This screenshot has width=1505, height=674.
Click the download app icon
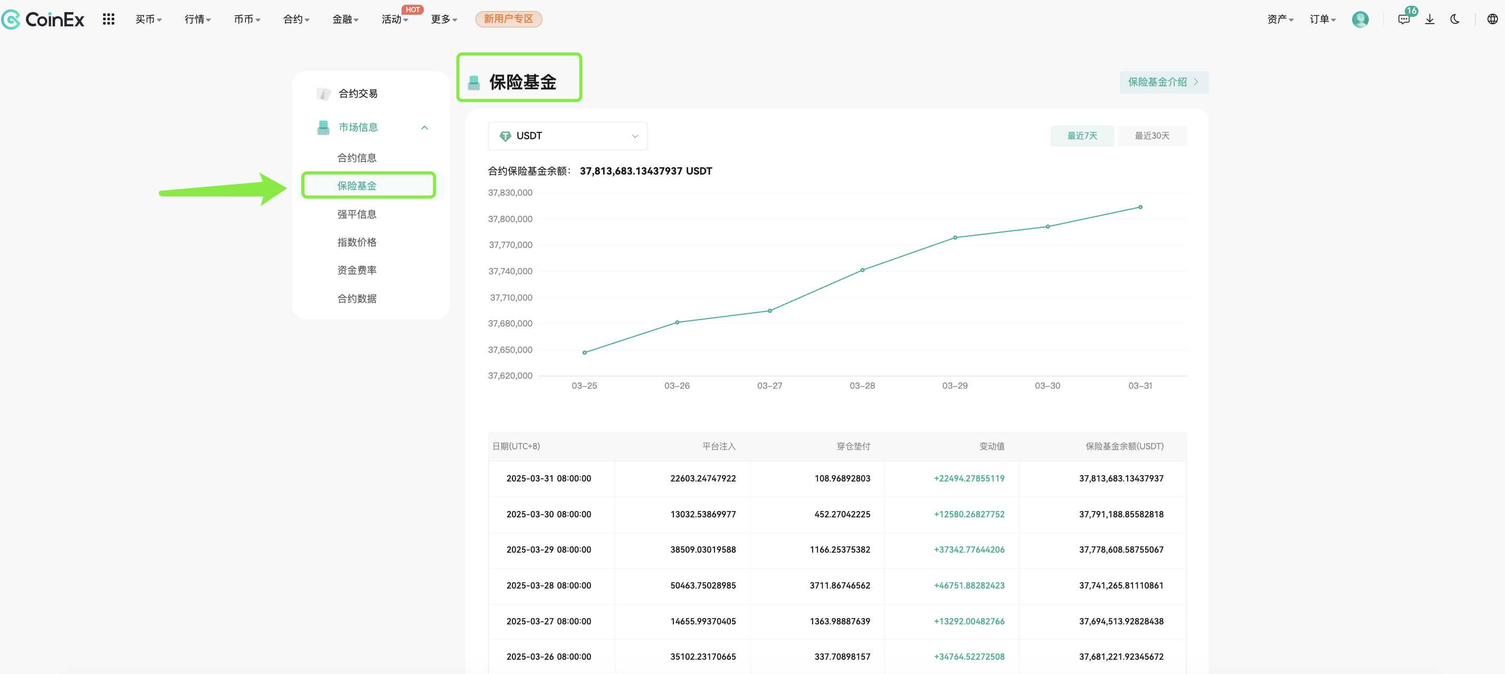[x=1429, y=20]
